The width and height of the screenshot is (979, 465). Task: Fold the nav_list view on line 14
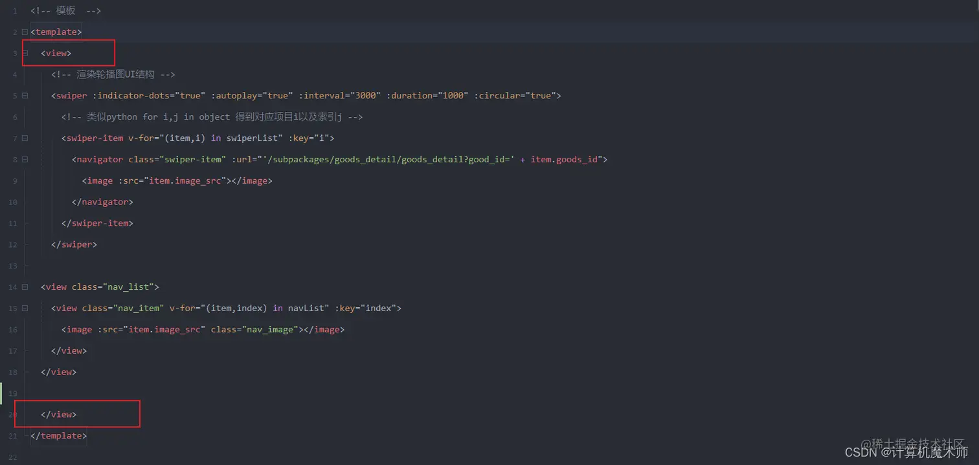tap(25, 287)
